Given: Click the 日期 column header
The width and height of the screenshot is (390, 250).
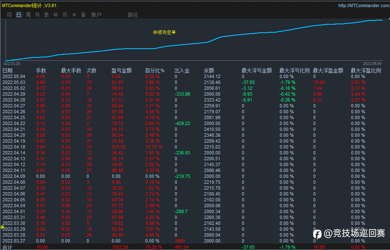Looking at the screenshot, I should [8, 70].
